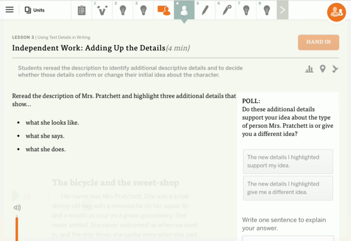This screenshot has height=241, width=351.
Task: Choose 'give me a different idea' option
Action: 288,188
